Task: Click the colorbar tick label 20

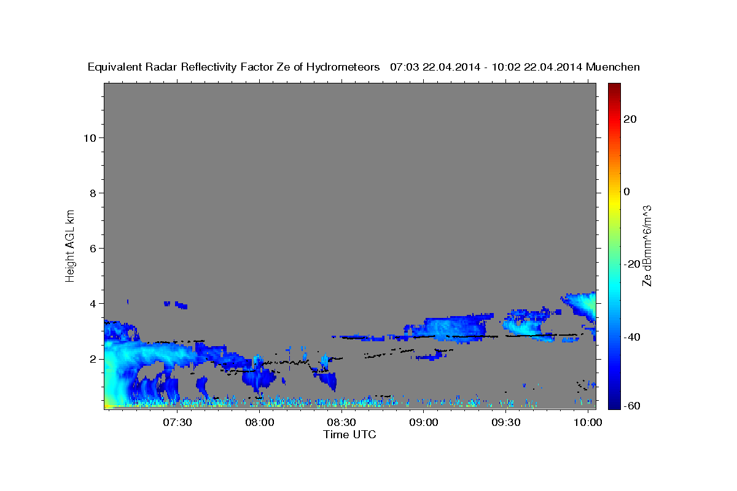Action: pyautogui.click(x=630, y=119)
